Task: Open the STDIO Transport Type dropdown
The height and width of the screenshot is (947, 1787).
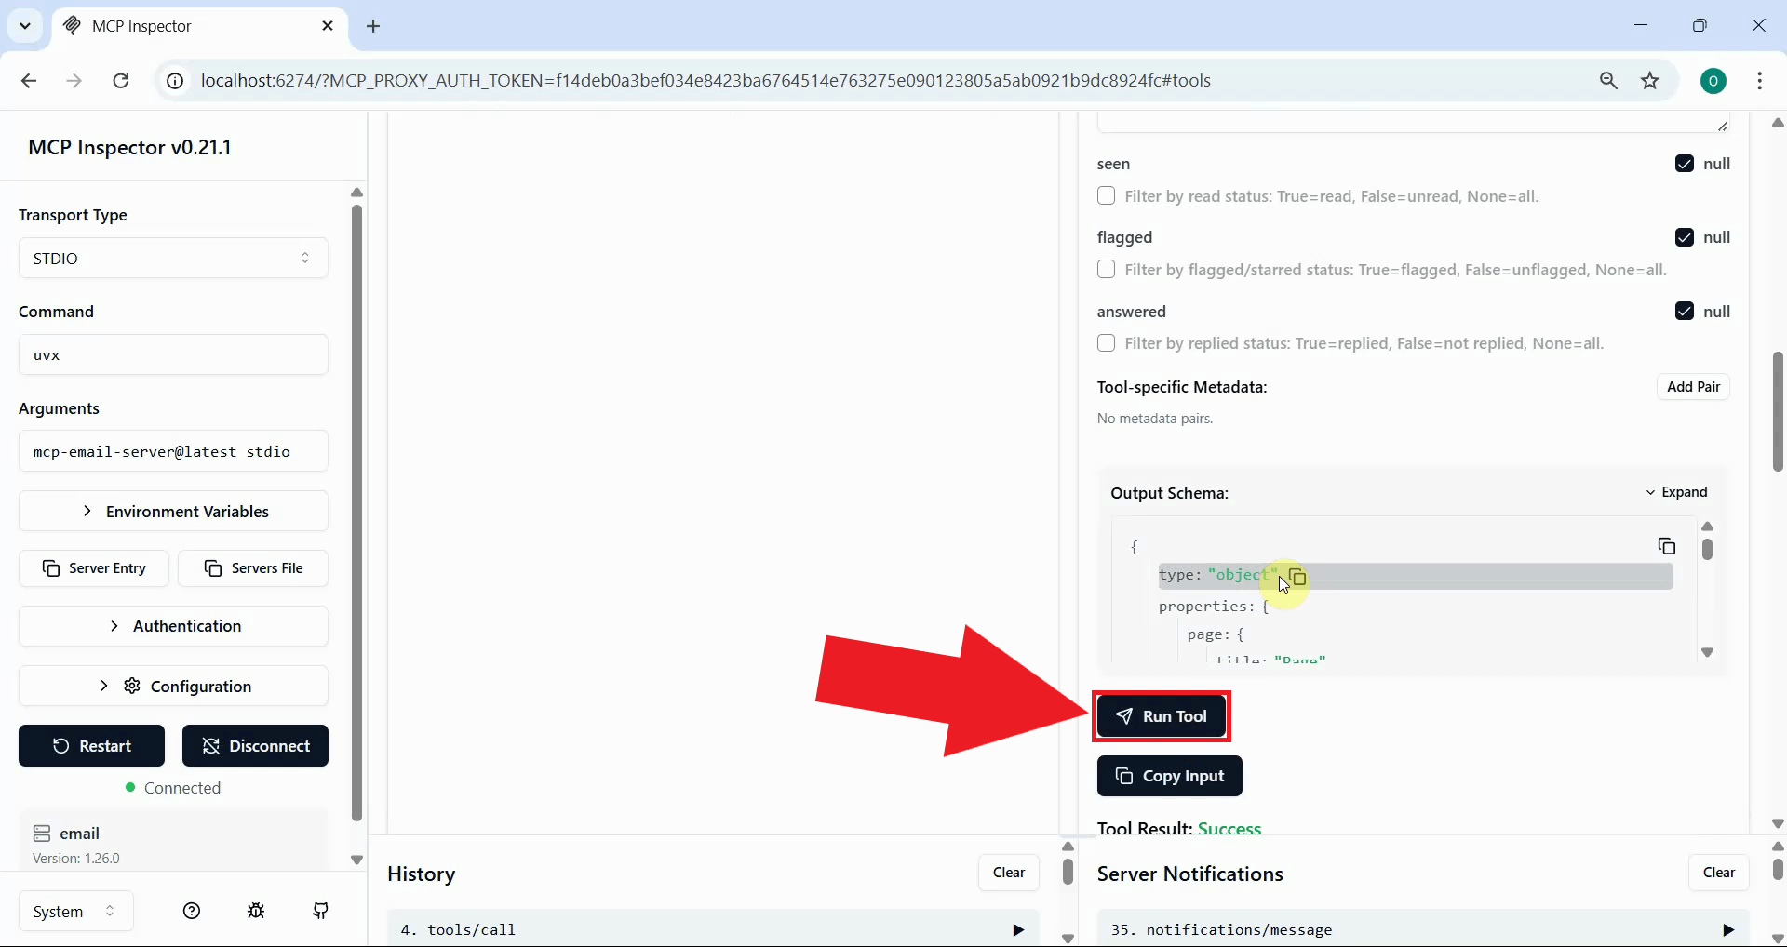Action: (x=172, y=258)
